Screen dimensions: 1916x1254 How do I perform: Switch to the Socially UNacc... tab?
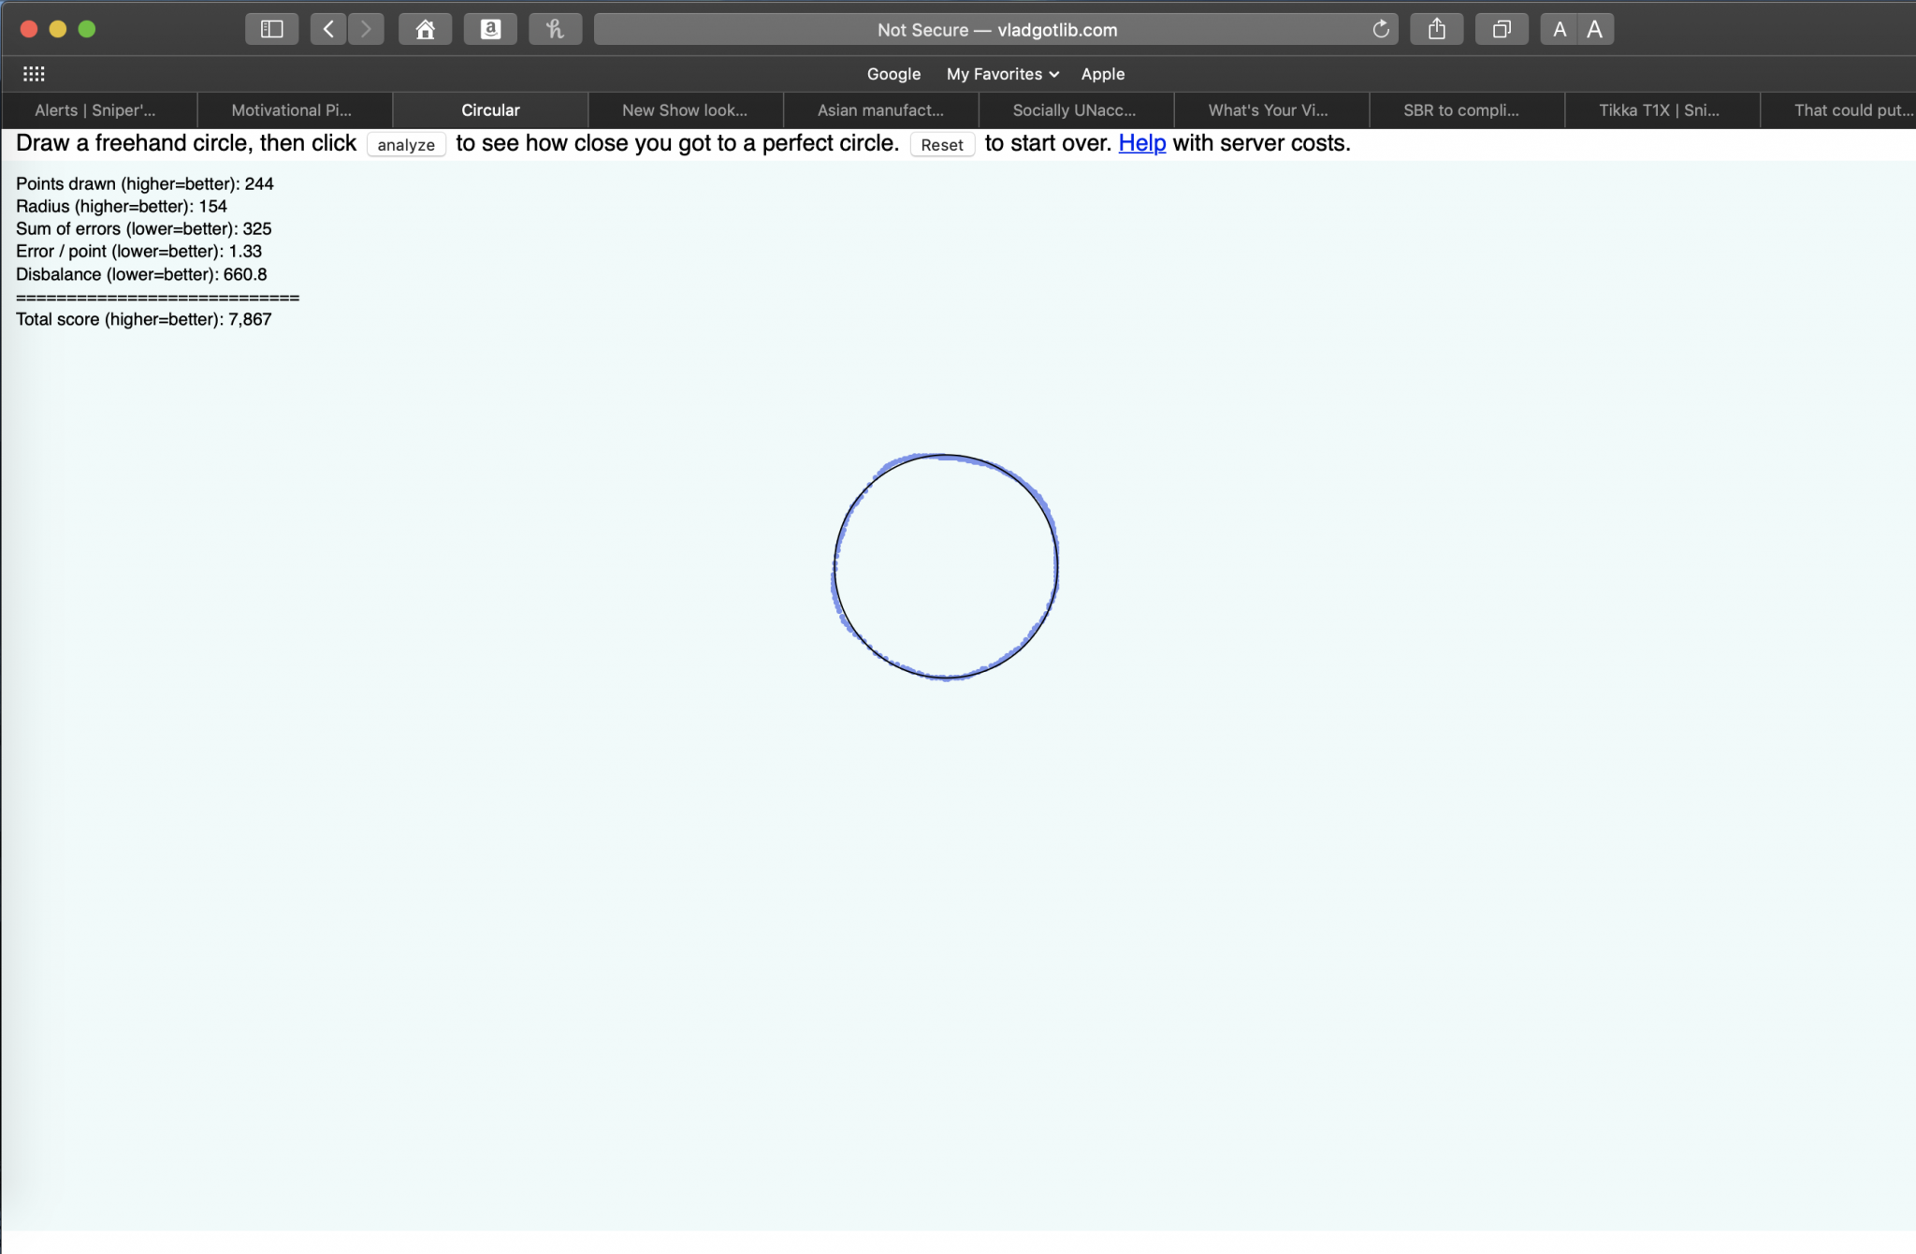coord(1077,110)
